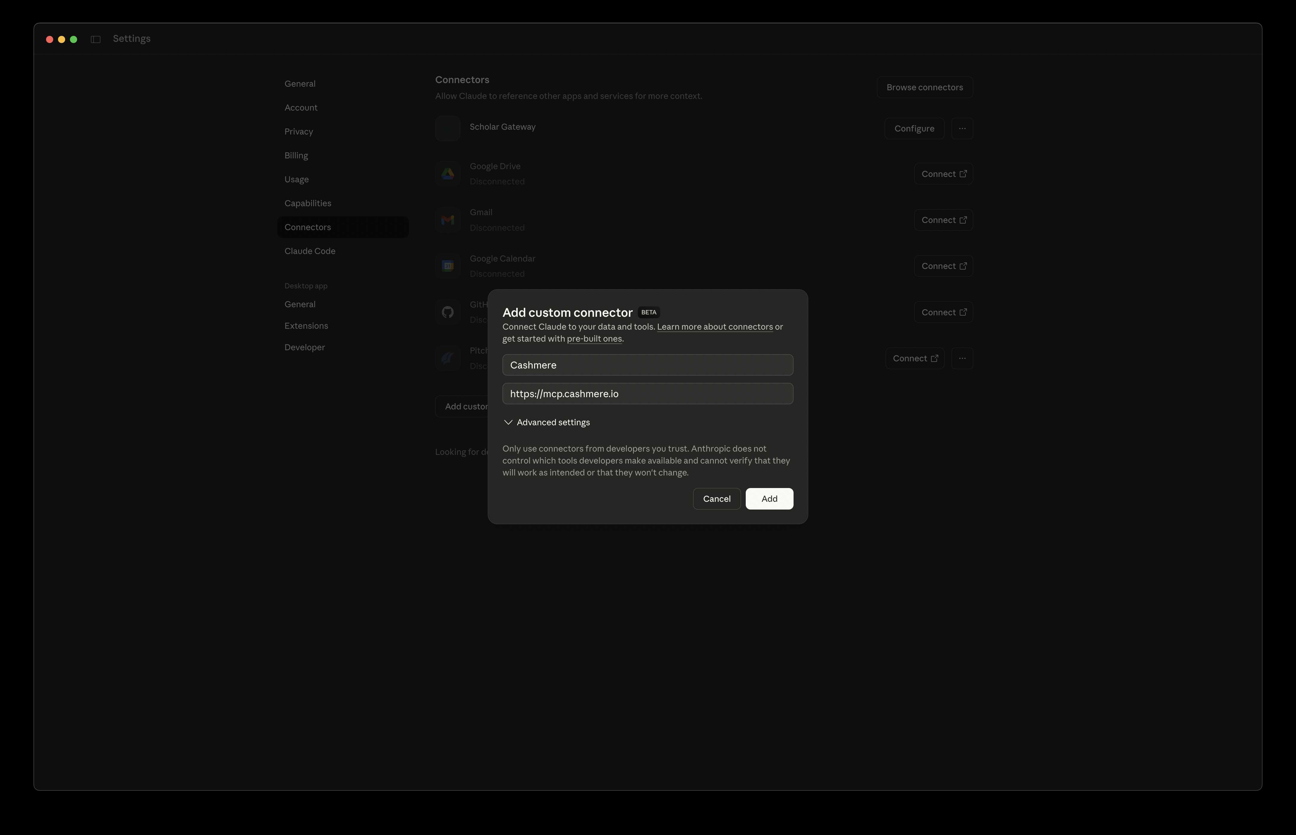
Task: Connect the GitHub connector
Action: (x=944, y=312)
